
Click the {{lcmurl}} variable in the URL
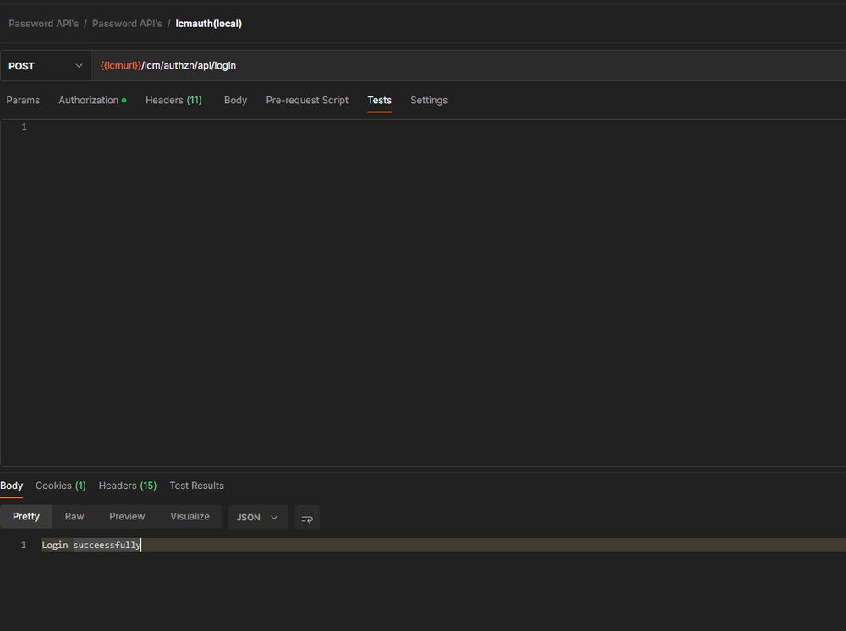[x=120, y=66]
